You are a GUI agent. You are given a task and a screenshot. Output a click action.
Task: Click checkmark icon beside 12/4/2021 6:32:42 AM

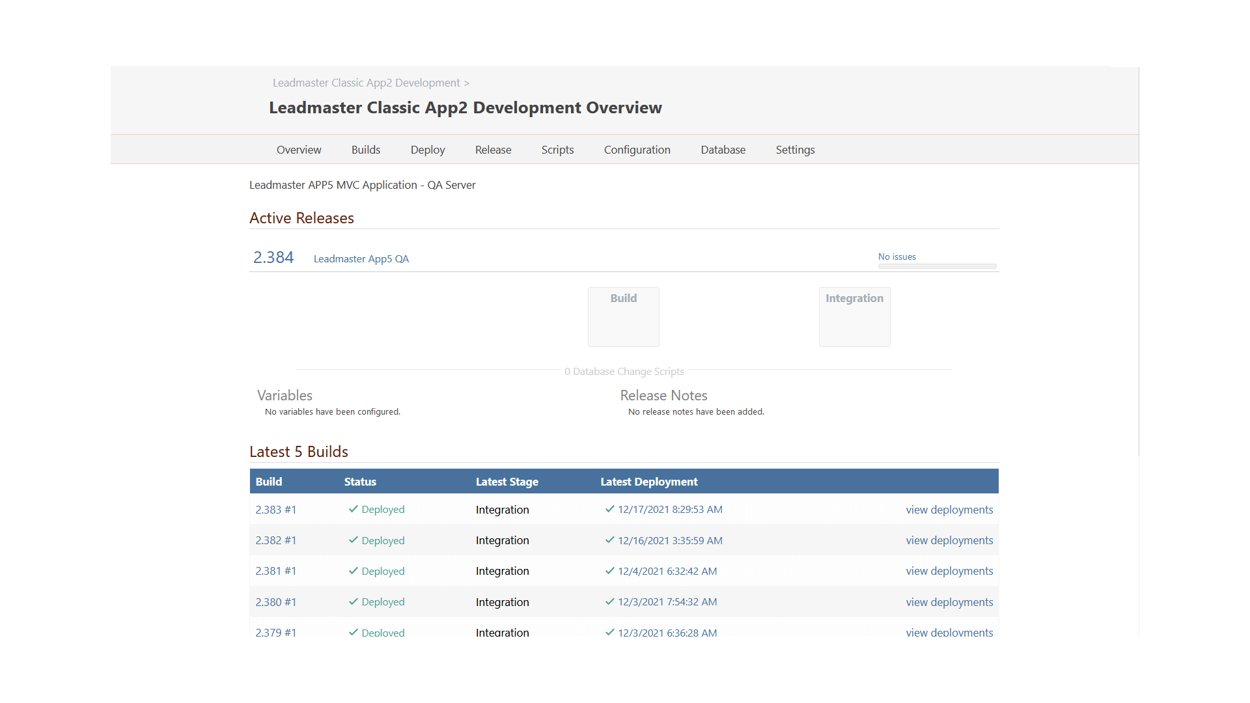tap(610, 570)
